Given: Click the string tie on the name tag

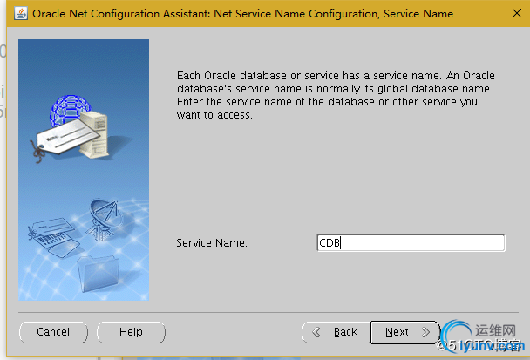Looking at the screenshot, I should [37, 148].
